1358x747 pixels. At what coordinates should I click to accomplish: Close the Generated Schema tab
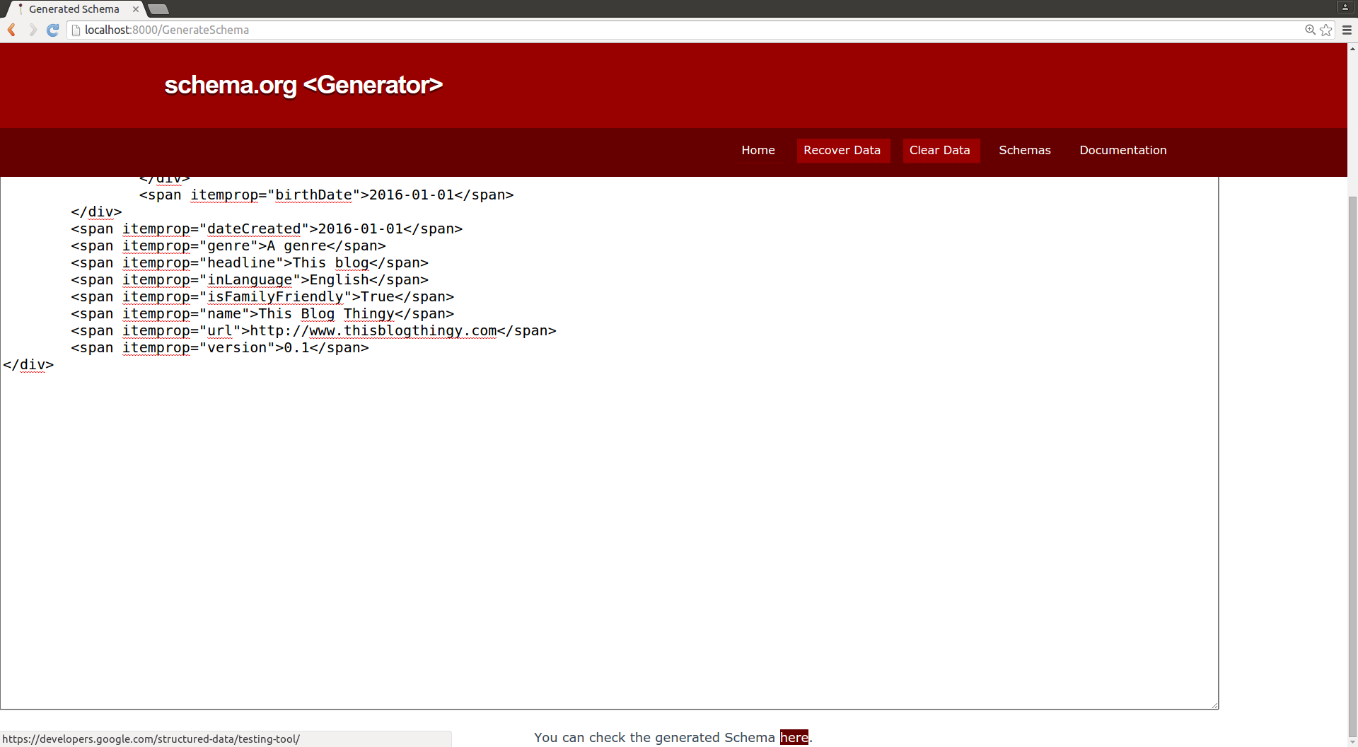[136, 9]
